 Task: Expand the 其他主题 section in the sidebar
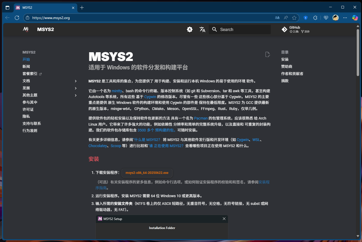[76, 95]
